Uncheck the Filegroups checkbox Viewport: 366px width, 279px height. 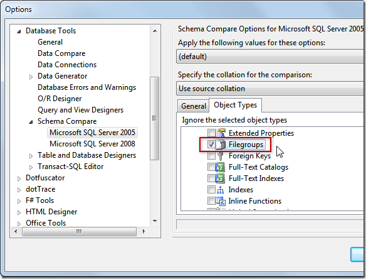(211, 145)
